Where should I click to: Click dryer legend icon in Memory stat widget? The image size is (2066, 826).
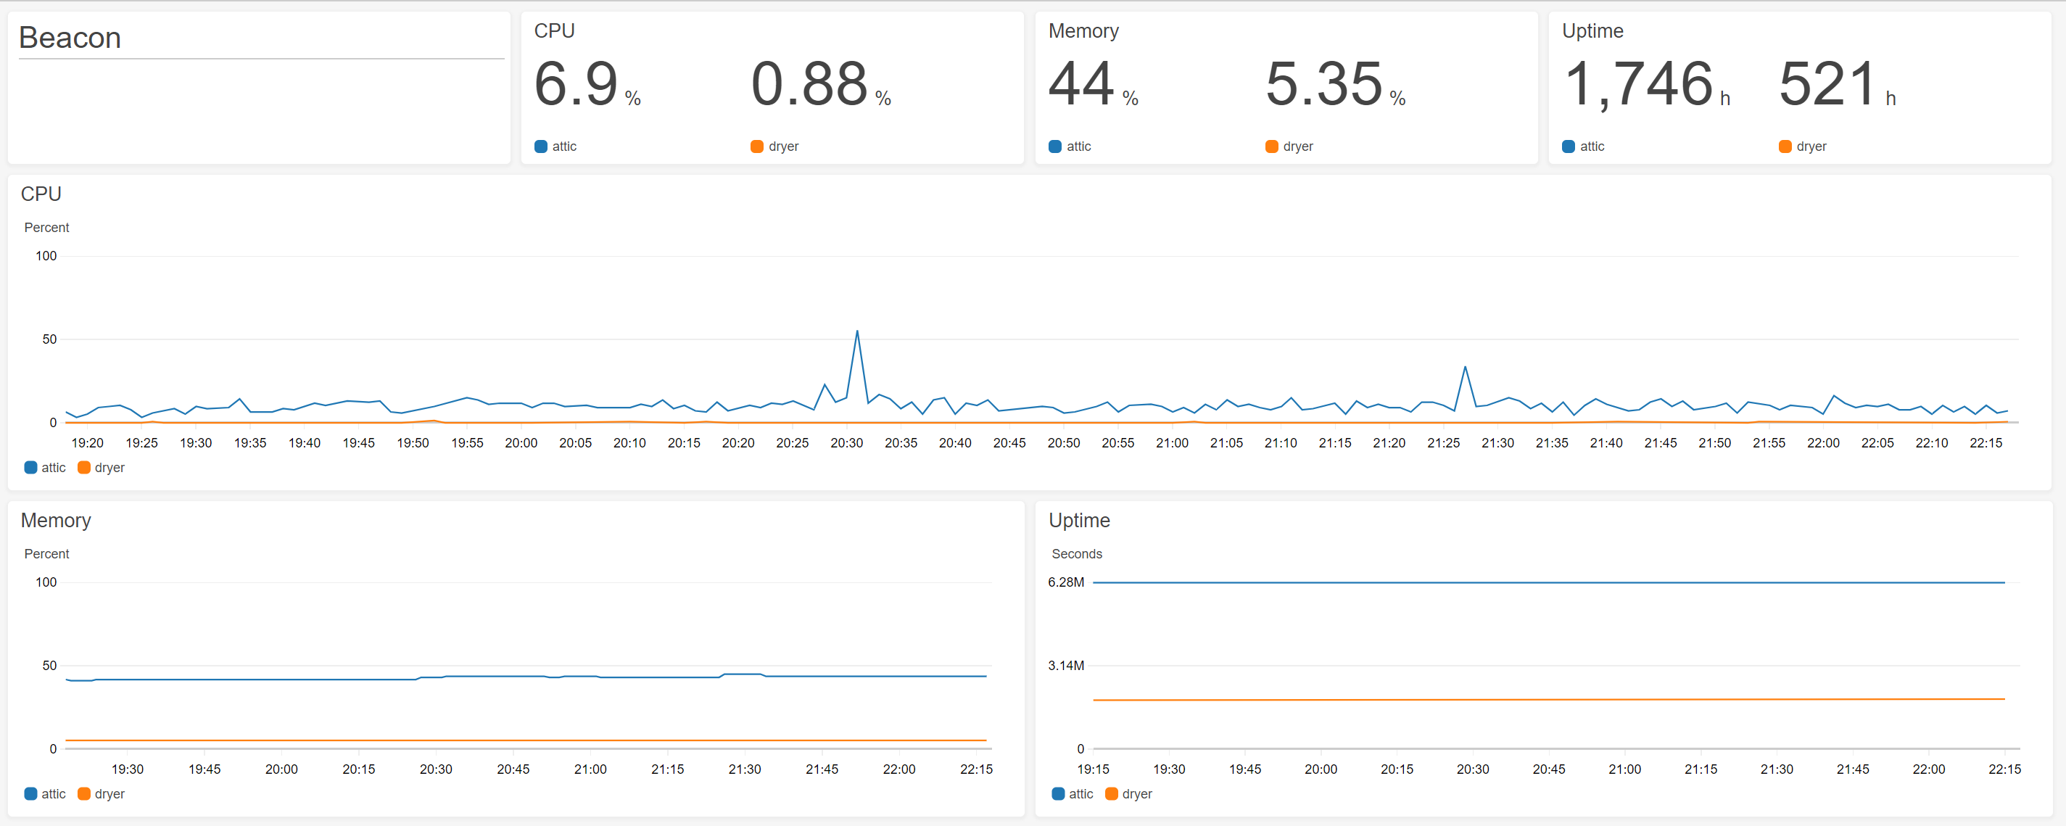[x=1271, y=146]
